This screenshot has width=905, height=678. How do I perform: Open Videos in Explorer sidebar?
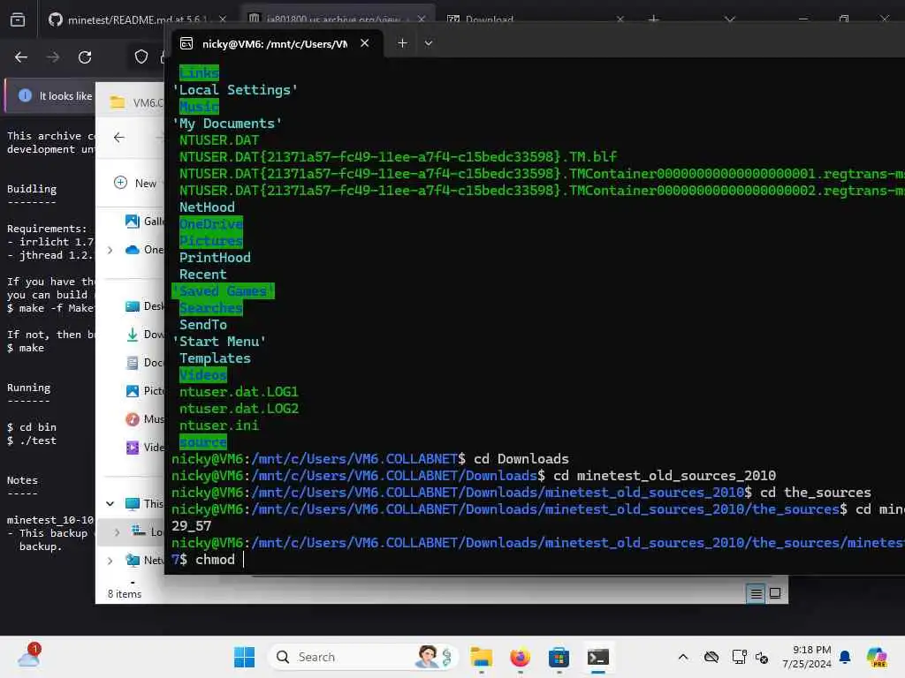pyautogui.click(x=143, y=448)
